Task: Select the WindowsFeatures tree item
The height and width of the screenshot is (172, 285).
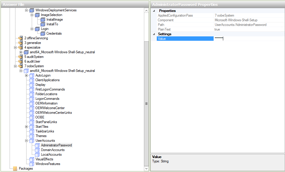Action: 48,164
